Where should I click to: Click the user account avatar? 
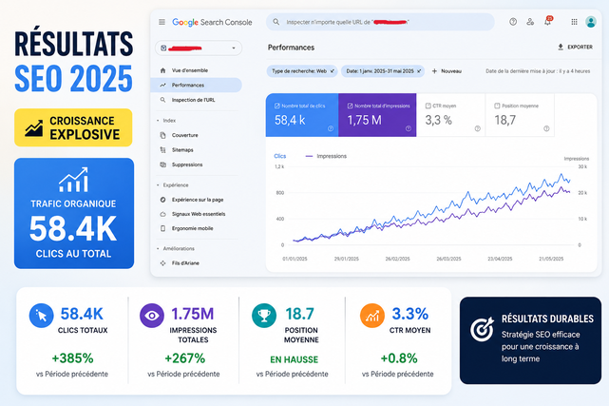591,22
